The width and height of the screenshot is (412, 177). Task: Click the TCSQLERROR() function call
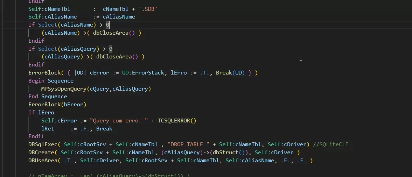coord(177,121)
